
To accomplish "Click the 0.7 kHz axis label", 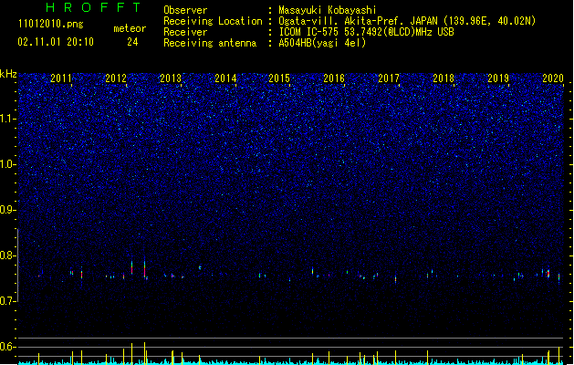I will coord(8,301).
